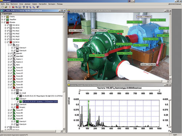The image size is (182, 136).
Task: Click the New document toolbar icon
Action: 3,7
